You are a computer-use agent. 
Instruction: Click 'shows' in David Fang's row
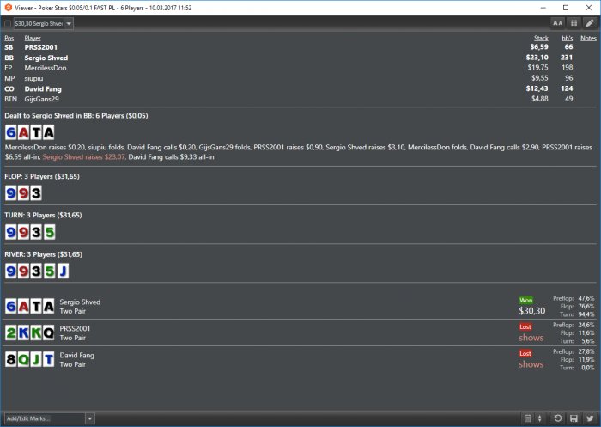[531, 364]
